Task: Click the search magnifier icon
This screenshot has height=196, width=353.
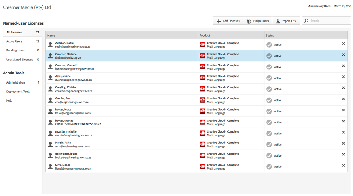Action: point(306,21)
